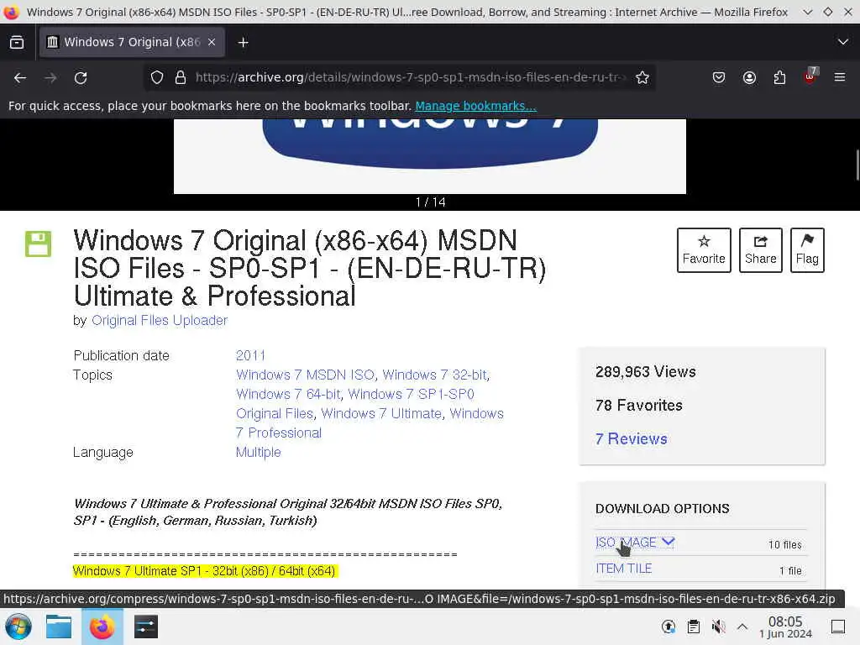Click the 289,963 Views text
860x645 pixels.
tap(646, 372)
